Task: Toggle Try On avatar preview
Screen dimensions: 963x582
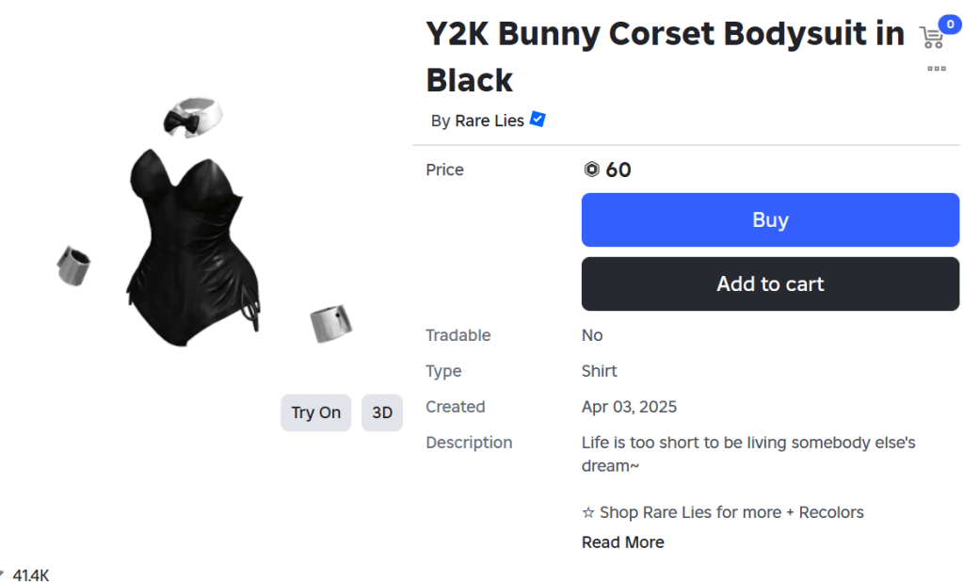Action: tap(315, 412)
